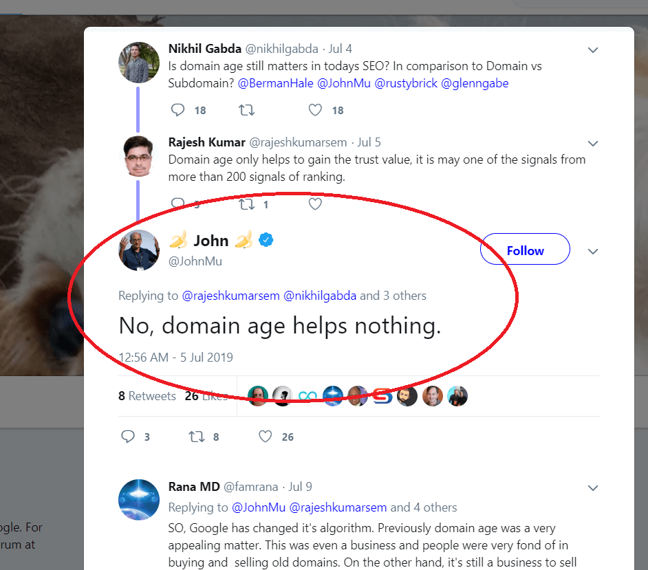Click @rajeshkumarsem in John's replying-to line

pos(230,296)
